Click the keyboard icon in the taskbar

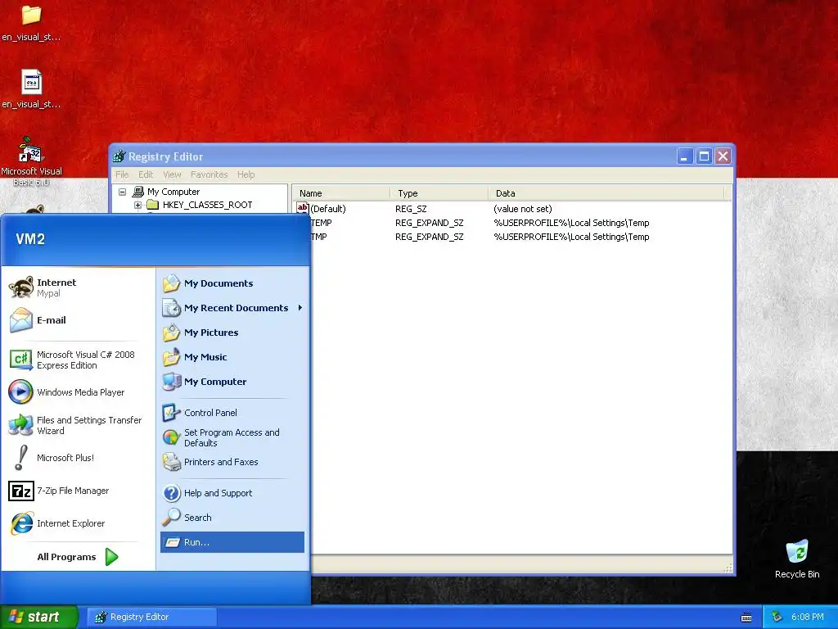click(746, 618)
